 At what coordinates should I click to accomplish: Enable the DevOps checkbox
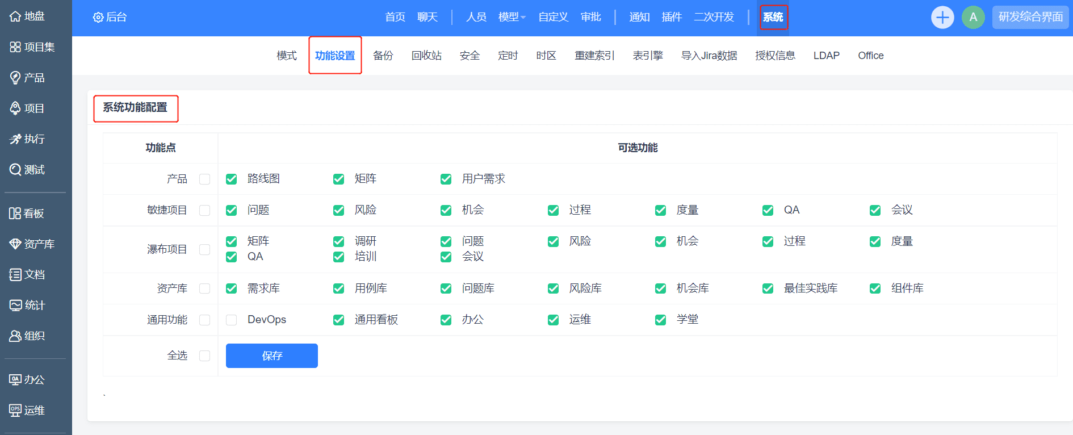(232, 320)
